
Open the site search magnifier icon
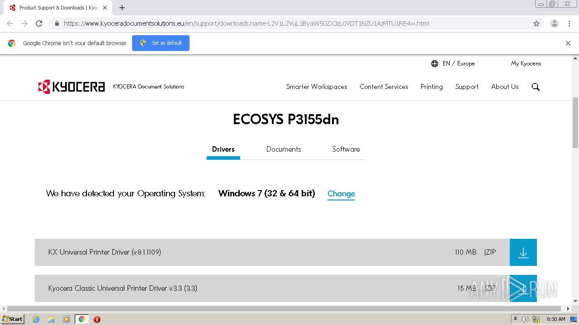coord(536,87)
